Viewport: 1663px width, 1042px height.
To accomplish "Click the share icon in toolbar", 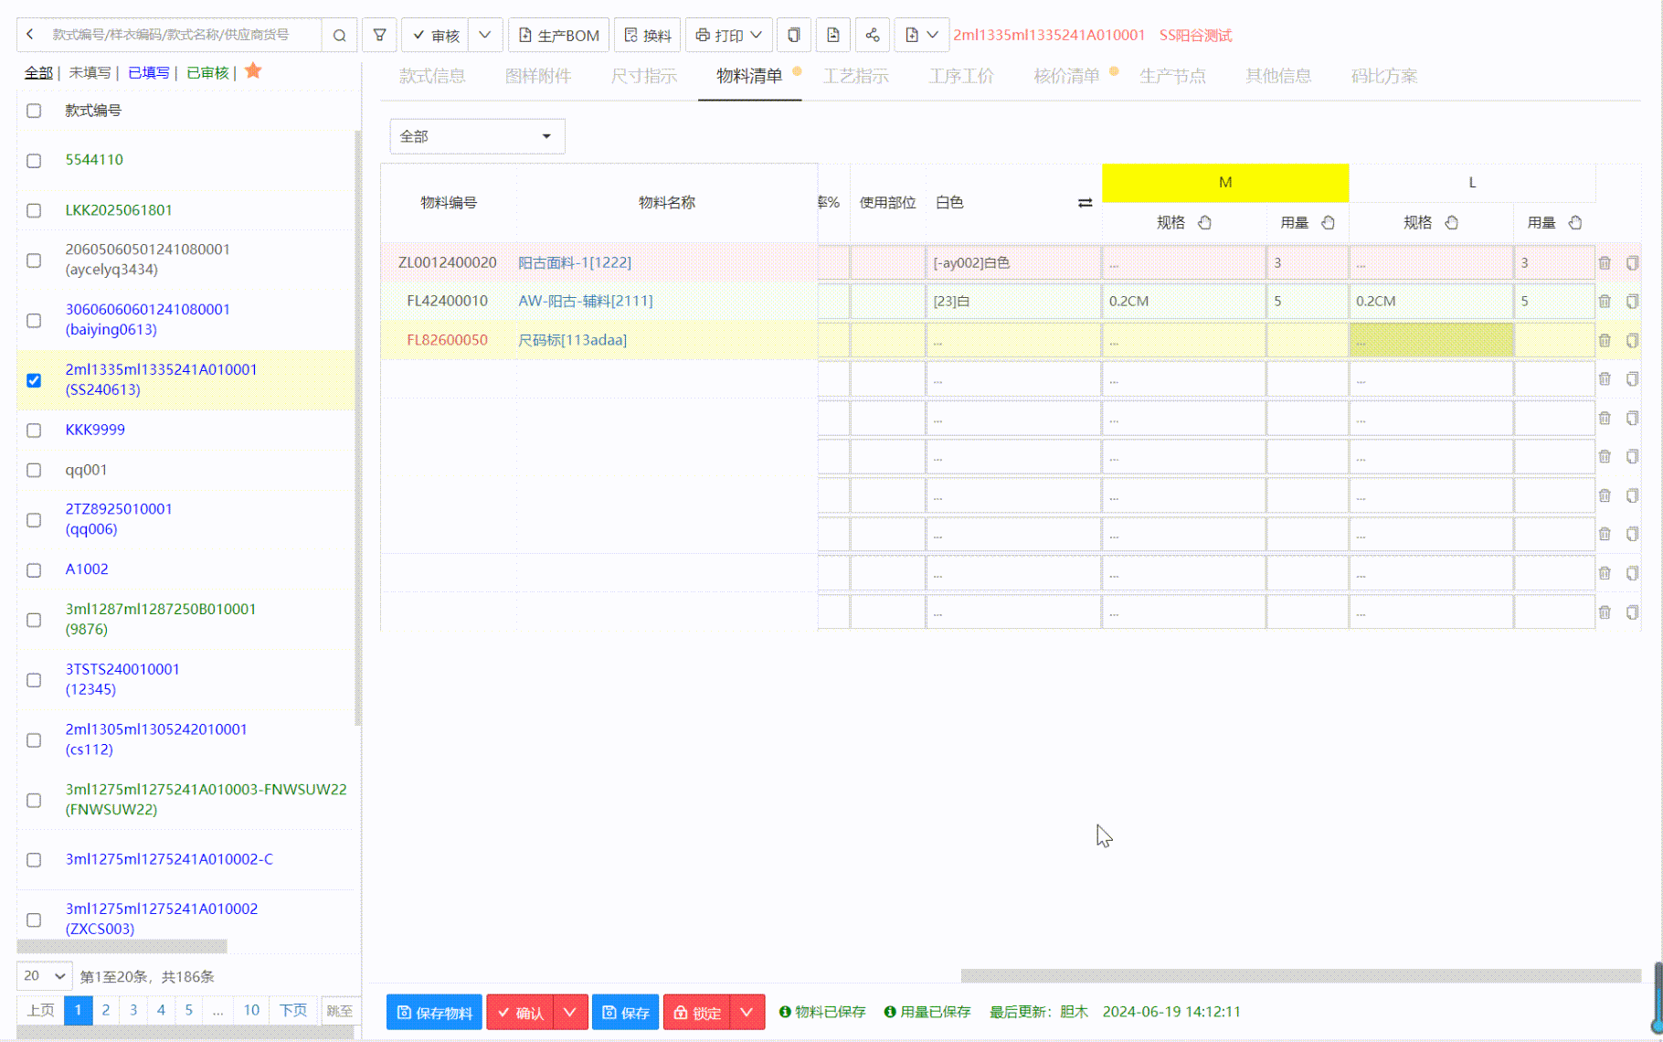I will click(873, 36).
